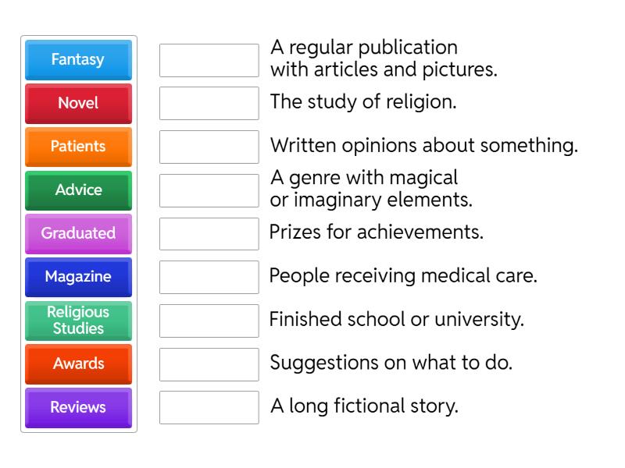Click the box next to written opinions
The height and width of the screenshot is (468, 625).
209,147
